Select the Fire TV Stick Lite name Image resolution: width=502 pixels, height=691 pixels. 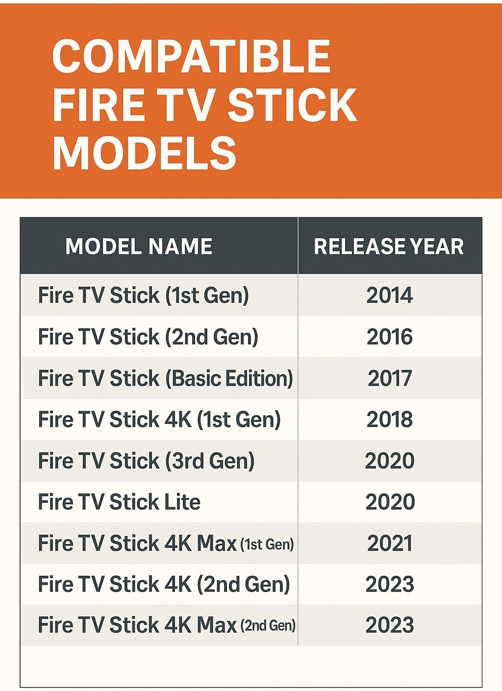[119, 502]
